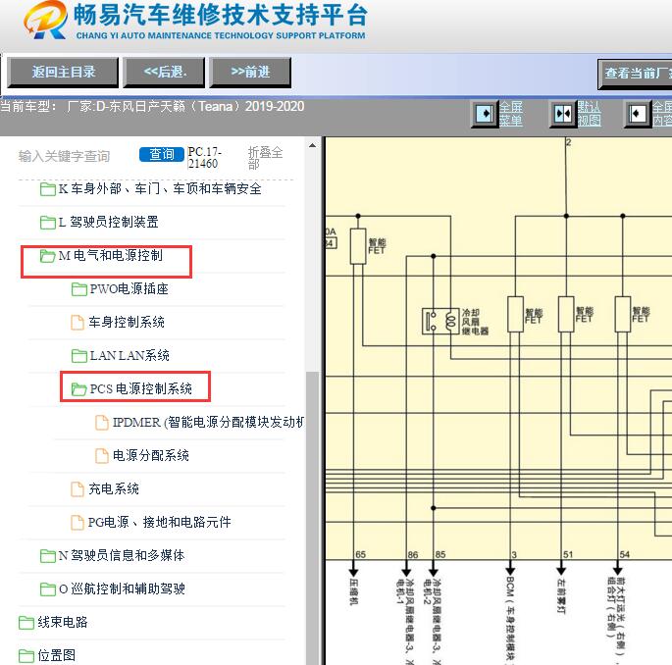This screenshot has width=672, height=665.
Task: Open PG电源、接地和电路元件 document
Action: (160, 522)
